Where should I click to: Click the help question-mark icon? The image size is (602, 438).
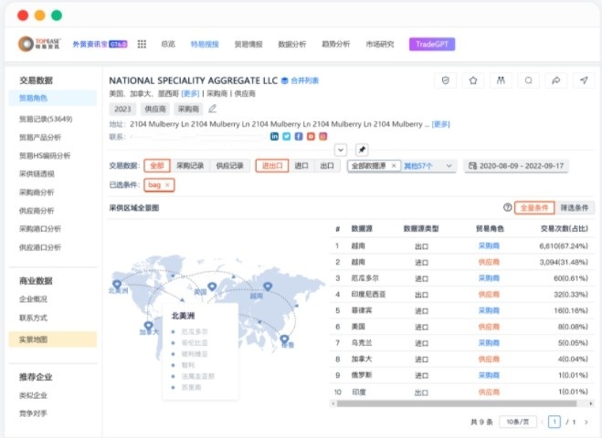point(507,207)
